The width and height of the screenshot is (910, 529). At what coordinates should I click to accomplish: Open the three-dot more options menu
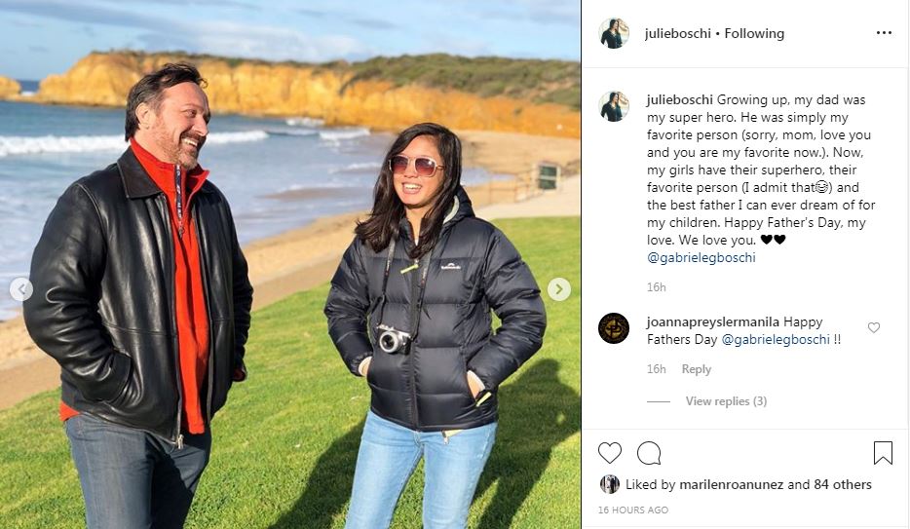click(884, 33)
